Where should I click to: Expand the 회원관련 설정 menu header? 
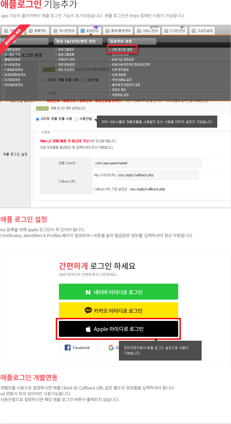[132, 41]
